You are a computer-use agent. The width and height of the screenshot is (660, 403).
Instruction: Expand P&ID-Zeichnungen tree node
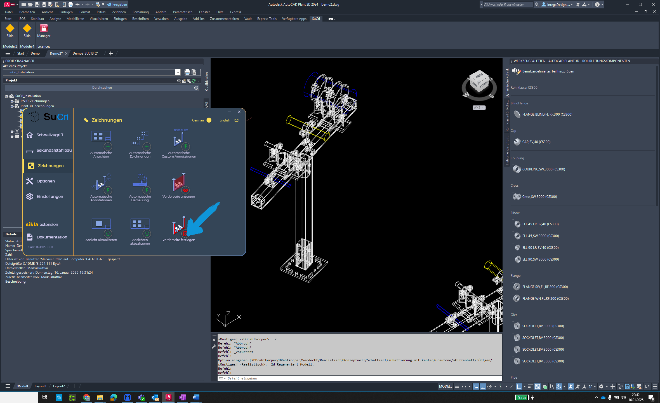(x=12, y=101)
